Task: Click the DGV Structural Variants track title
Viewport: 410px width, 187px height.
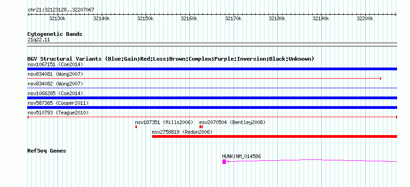Action: point(171,59)
